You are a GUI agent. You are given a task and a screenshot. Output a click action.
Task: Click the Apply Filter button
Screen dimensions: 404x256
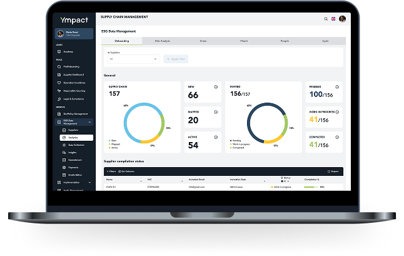coord(176,58)
